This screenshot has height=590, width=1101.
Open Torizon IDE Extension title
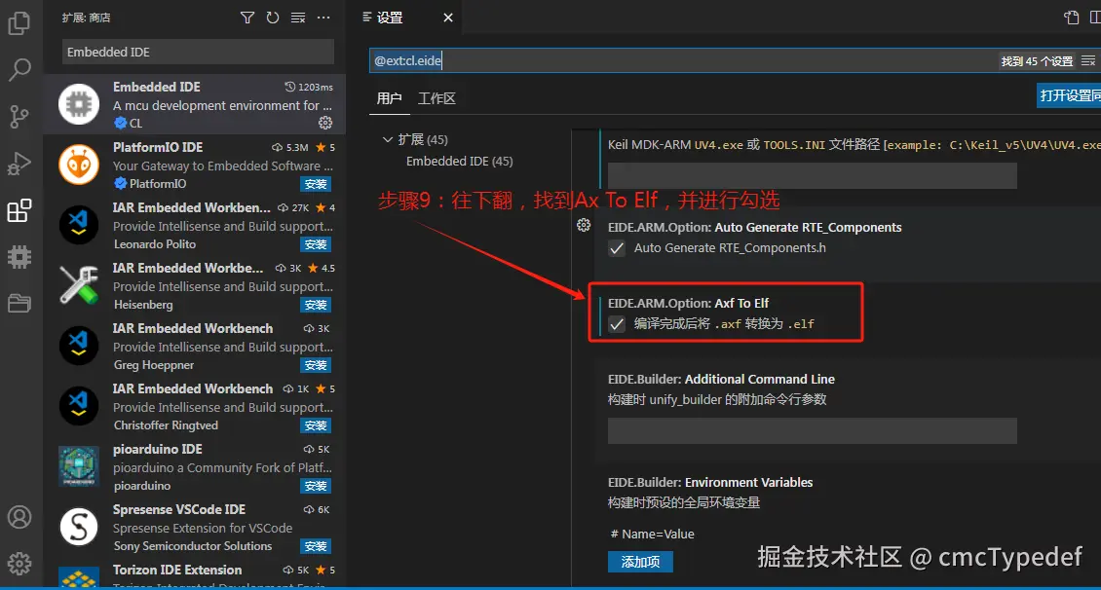pos(177,570)
